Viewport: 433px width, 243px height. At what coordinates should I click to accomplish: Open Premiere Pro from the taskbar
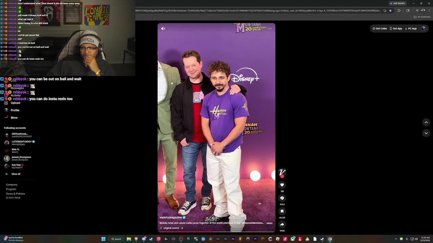[x=255, y=239]
